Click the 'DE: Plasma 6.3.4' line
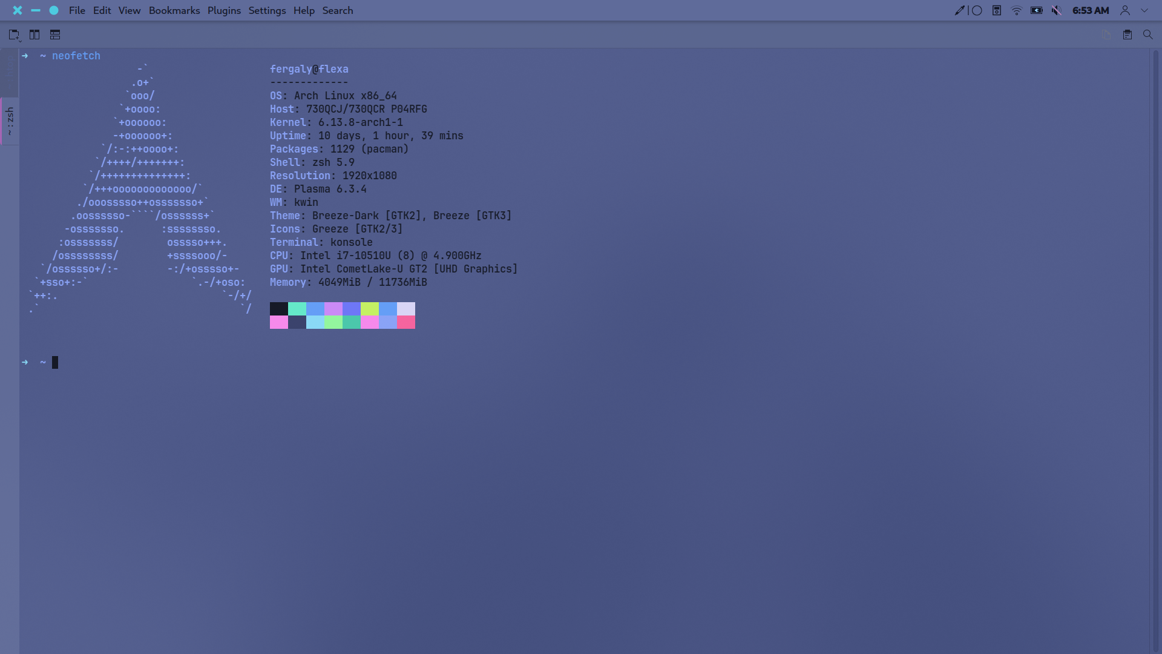Viewport: 1162px width, 654px height. 318,189
